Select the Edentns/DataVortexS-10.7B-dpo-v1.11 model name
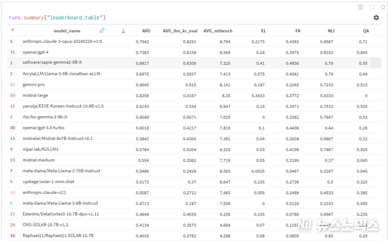 click(x=61, y=214)
